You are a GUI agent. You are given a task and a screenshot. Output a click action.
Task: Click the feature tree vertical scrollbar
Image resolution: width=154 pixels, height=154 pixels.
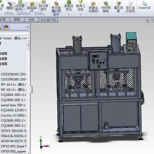pyautogui.click(x=28, y=45)
